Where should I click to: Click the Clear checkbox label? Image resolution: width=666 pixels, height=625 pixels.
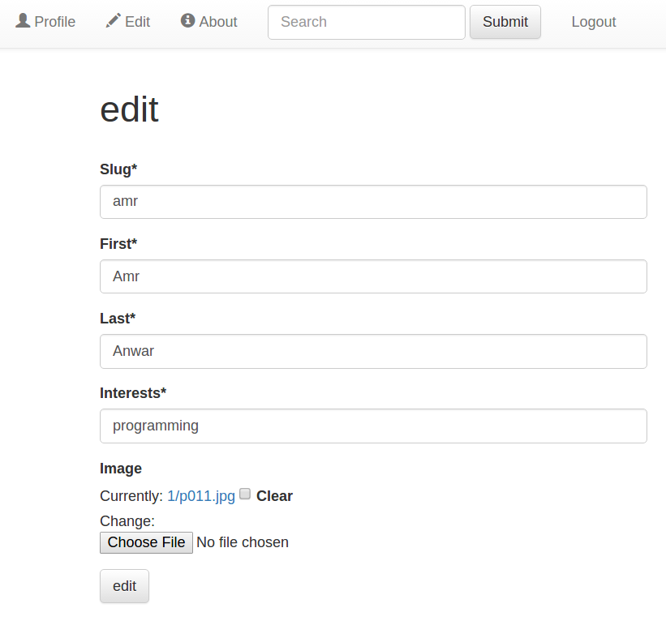click(x=274, y=496)
